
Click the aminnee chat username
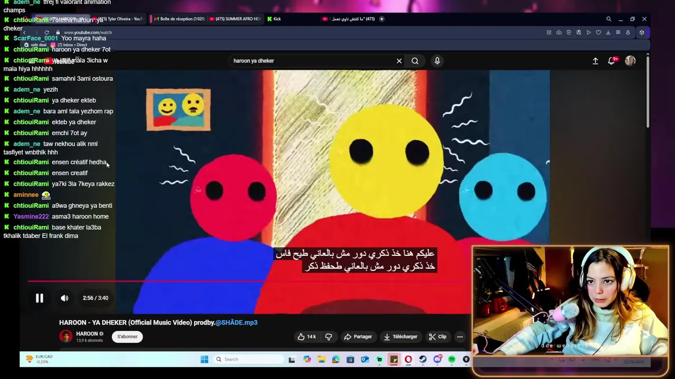[26, 195]
